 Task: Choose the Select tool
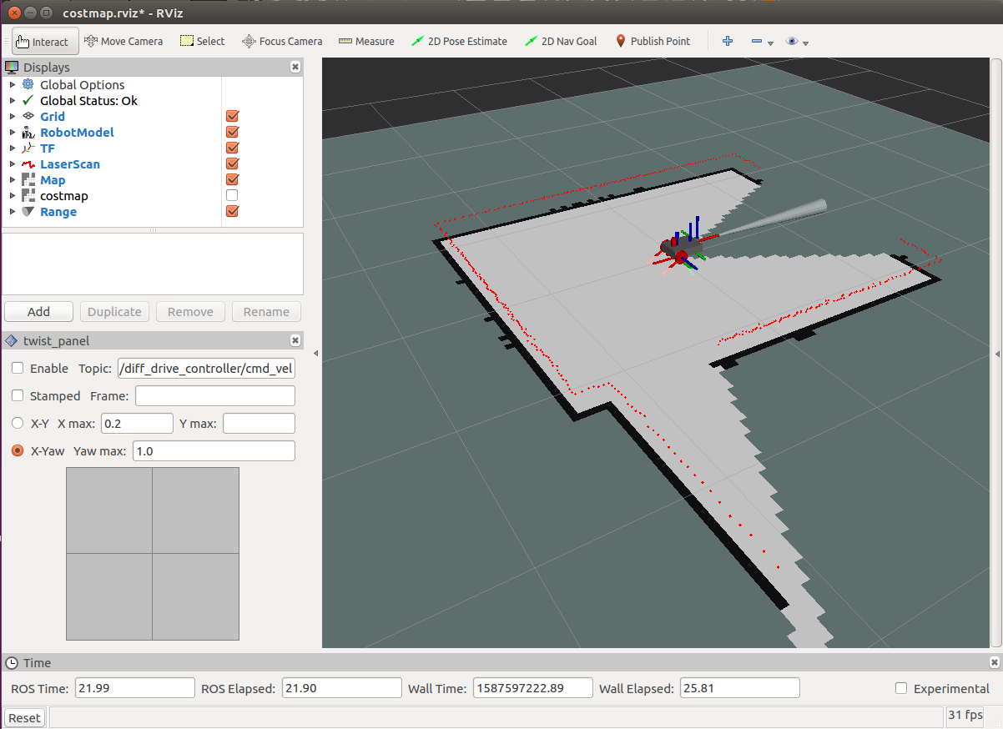coord(202,41)
